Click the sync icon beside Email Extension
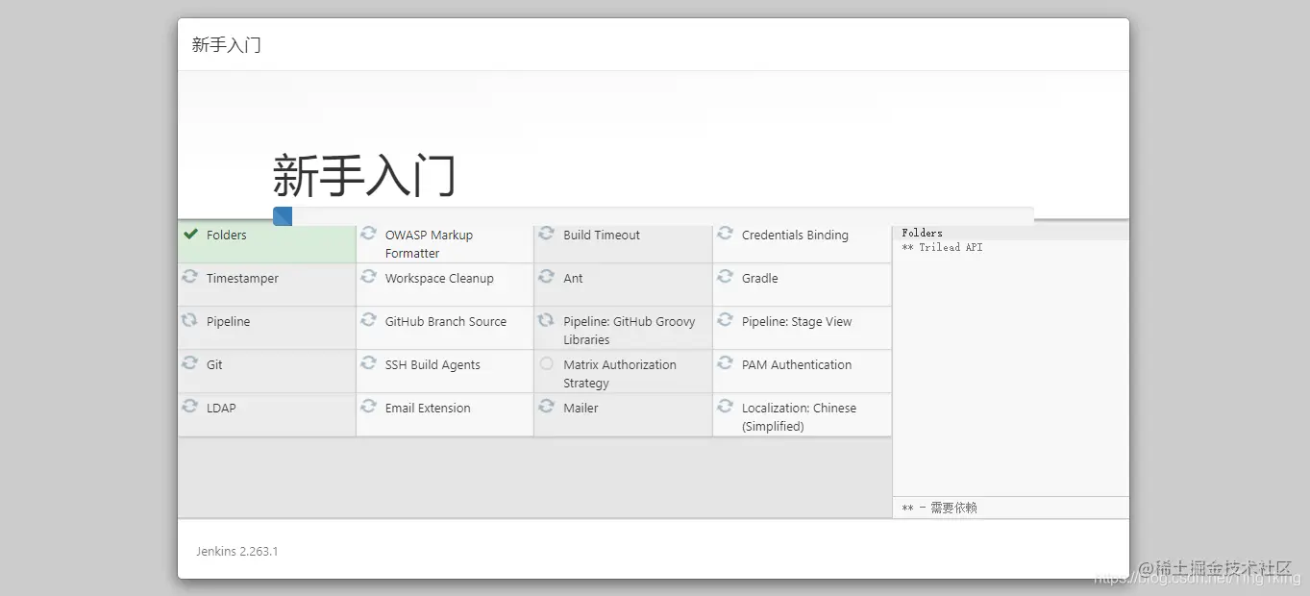 tap(368, 407)
